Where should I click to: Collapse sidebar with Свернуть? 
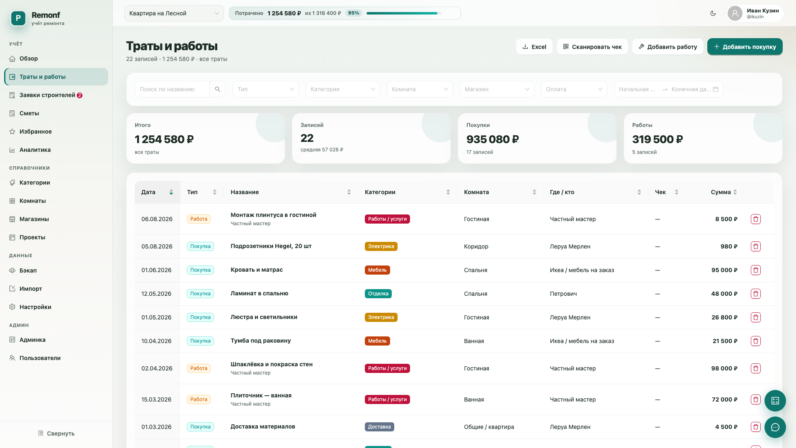[56, 433]
